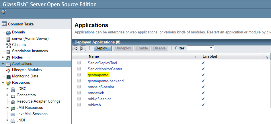
Task: Click the JDBC database icon
Action: pyautogui.click(x=13, y=89)
